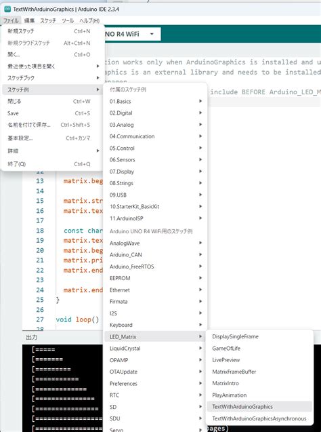The width and height of the screenshot is (321, 432).
Task: Click Save in the file menu
Action: tap(52, 113)
